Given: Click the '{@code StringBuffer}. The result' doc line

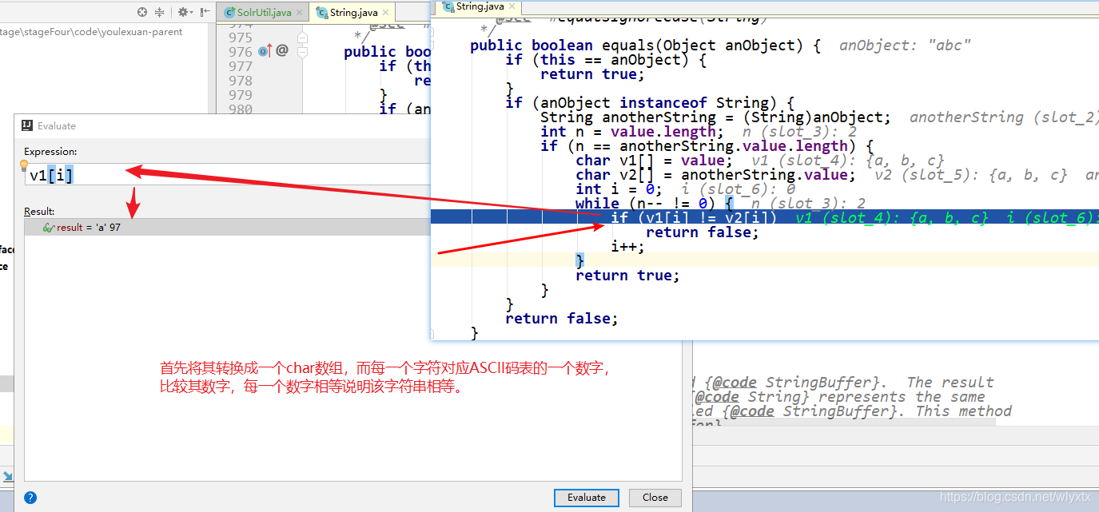Looking at the screenshot, I should coord(849,382).
